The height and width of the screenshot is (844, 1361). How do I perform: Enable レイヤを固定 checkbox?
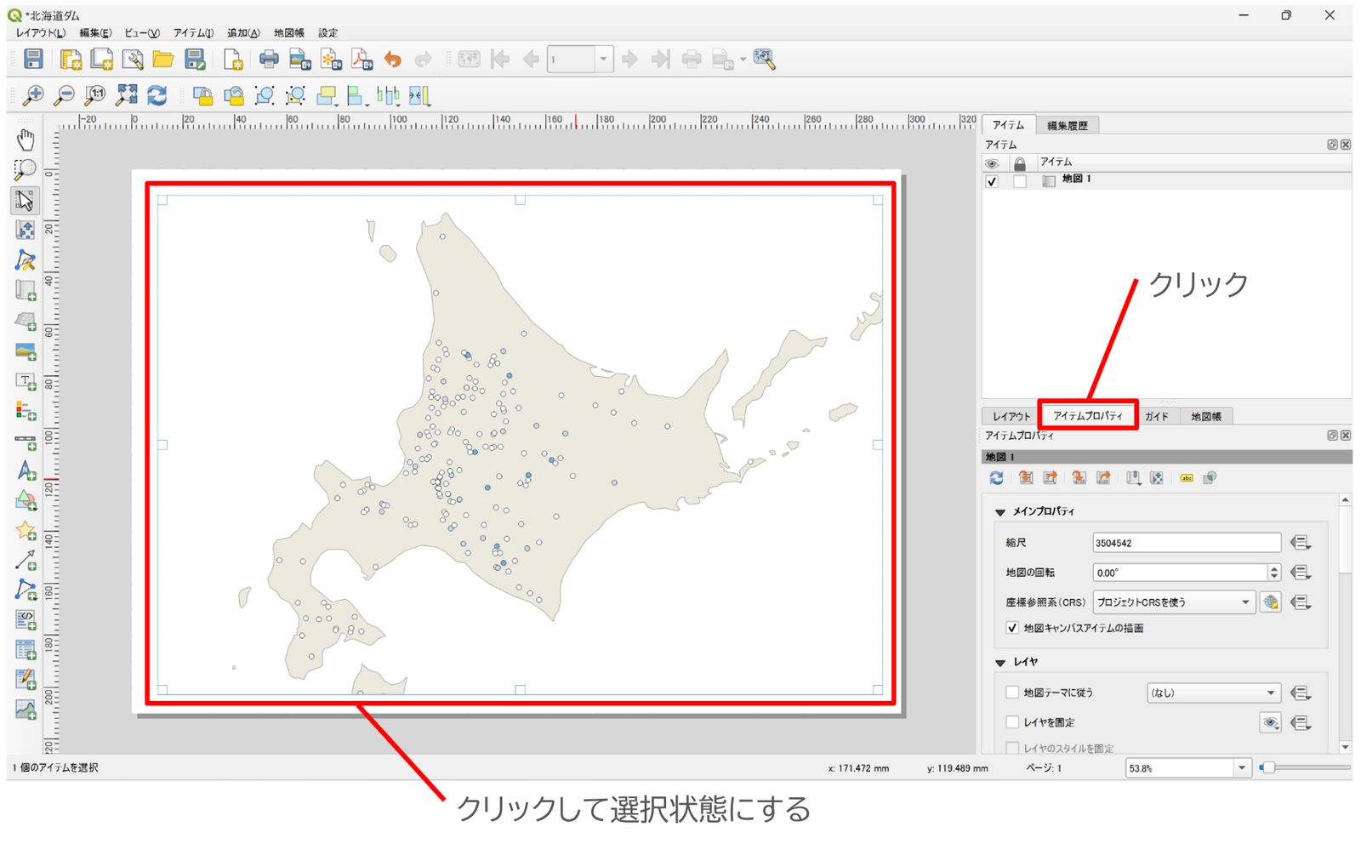1012,722
